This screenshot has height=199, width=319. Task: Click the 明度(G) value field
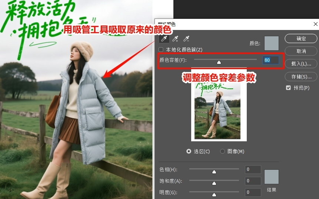click(x=253, y=192)
